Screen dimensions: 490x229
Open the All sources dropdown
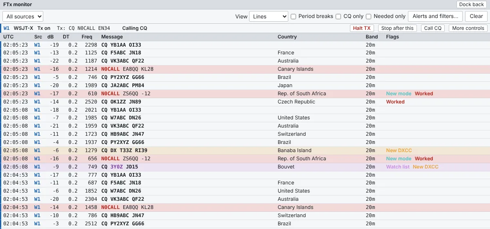(23, 16)
